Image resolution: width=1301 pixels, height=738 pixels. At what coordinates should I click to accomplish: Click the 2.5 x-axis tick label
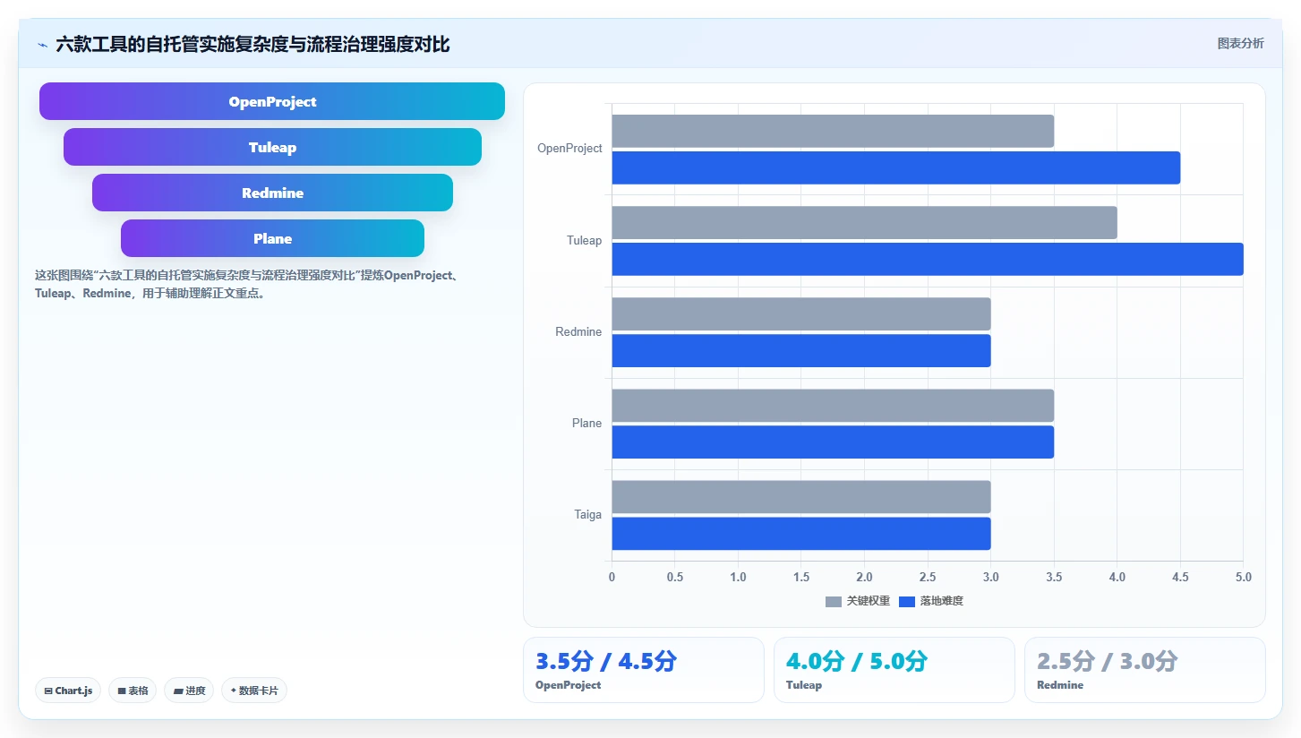pyautogui.click(x=928, y=578)
